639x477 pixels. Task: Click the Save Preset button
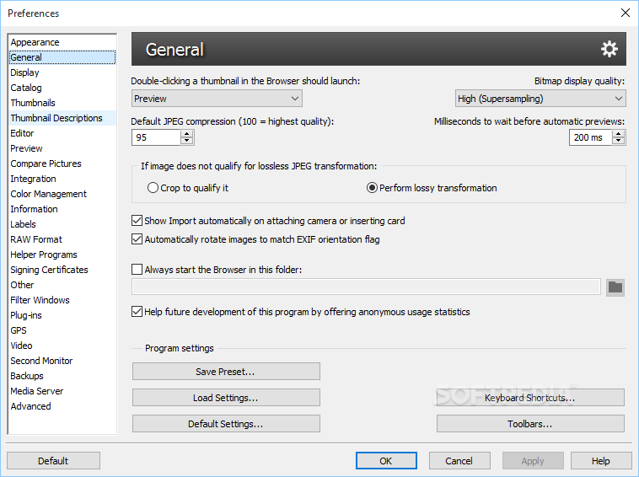(226, 372)
